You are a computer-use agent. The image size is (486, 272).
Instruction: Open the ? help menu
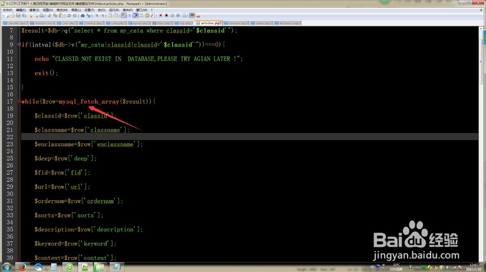(152, 10)
